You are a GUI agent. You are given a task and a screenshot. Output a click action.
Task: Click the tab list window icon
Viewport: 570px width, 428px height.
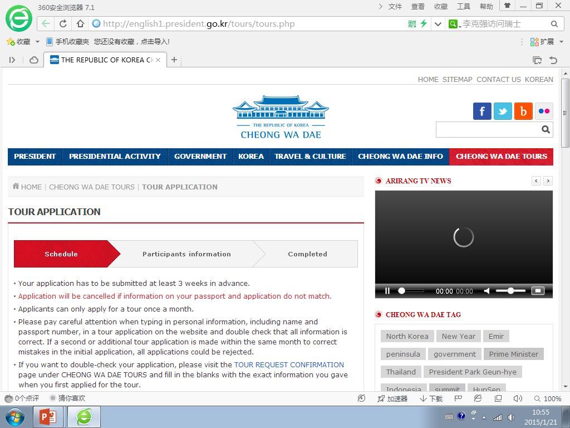pyautogui.click(x=537, y=60)
